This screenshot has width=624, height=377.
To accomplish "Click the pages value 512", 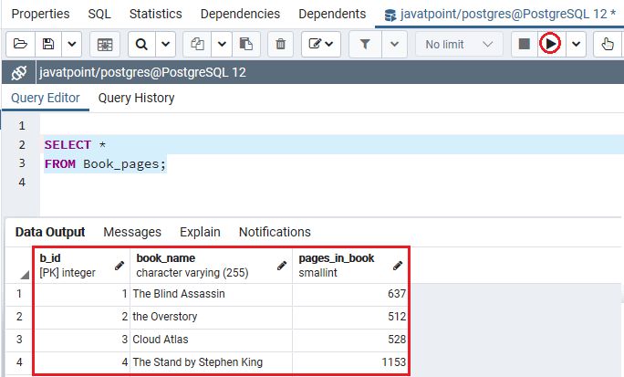I will click(x=350, y=317).
